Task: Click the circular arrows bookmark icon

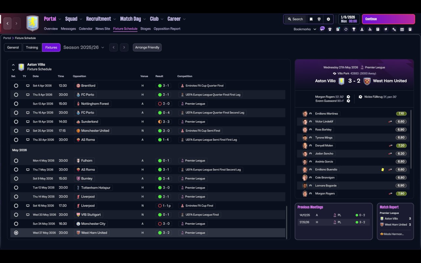Action: pos(346,29)
